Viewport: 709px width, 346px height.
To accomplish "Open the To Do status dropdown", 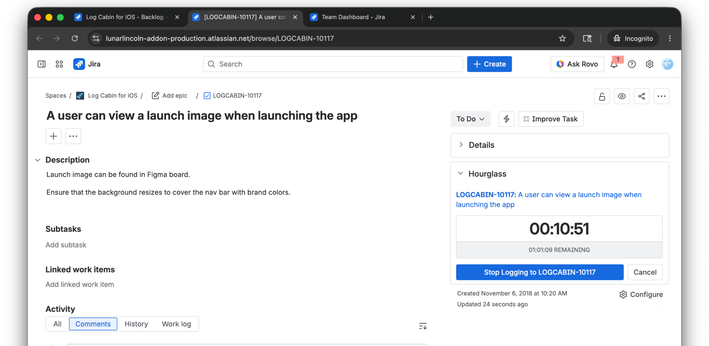I will pyautogui.click(x=470, y=119).
